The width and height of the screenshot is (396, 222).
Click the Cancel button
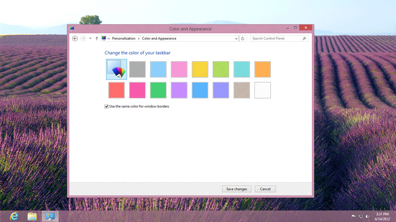(265, 189)
